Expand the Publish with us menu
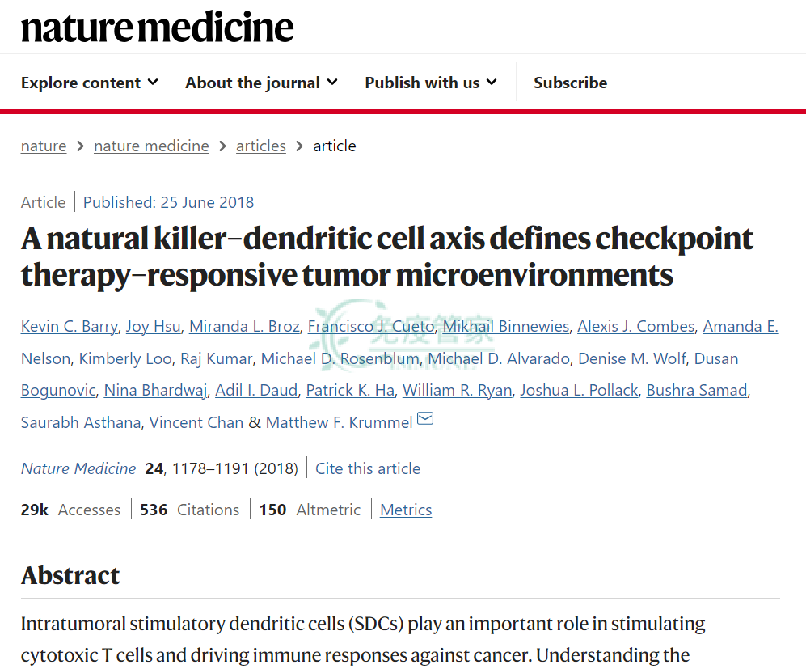This screenshot has height=669, width=806. tap(431, 83)
